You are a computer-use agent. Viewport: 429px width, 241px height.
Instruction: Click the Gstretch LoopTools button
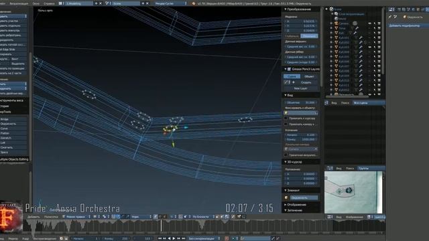tap(13, 138)
